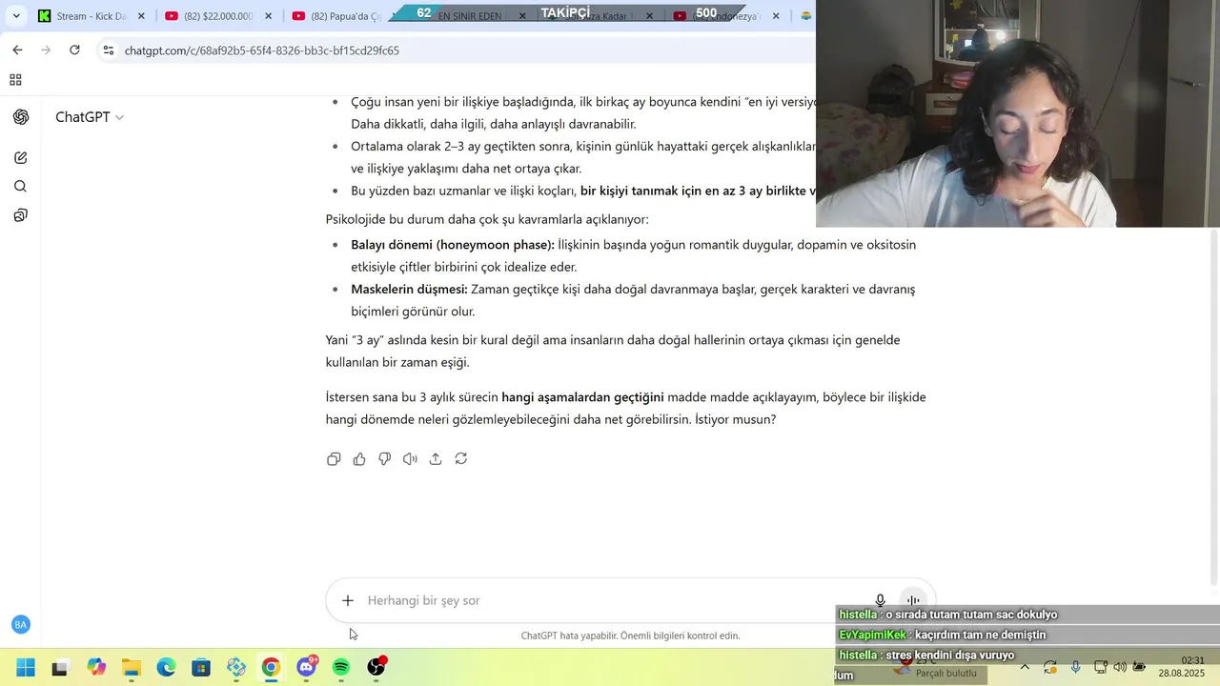Start a new chat with the compose icon
The width and height of the screenshot is (1220, 686).
21,158
